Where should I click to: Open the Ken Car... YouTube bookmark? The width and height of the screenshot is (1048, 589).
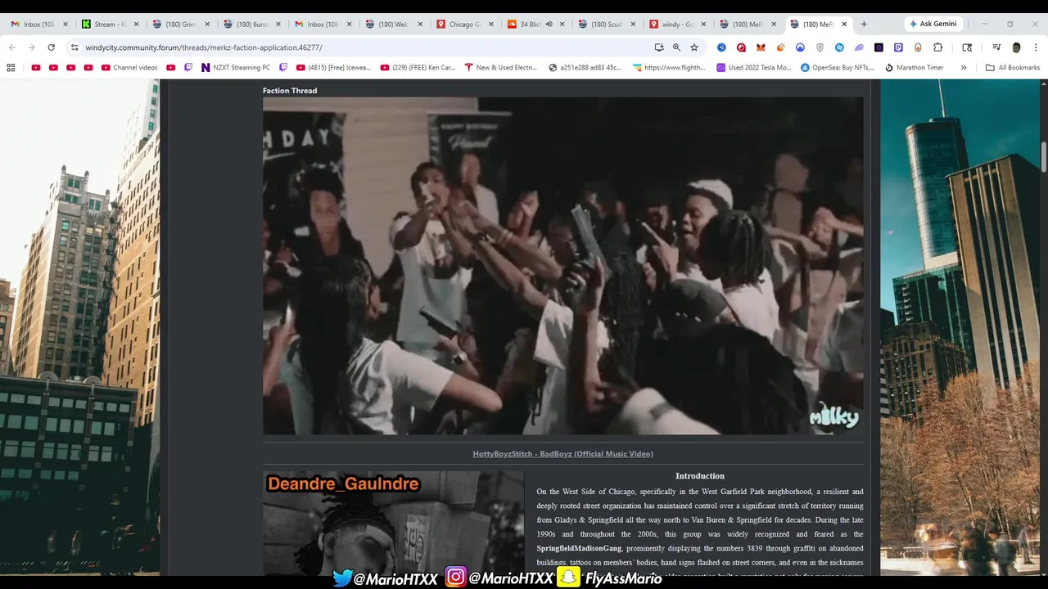click(x=418, y=68)
